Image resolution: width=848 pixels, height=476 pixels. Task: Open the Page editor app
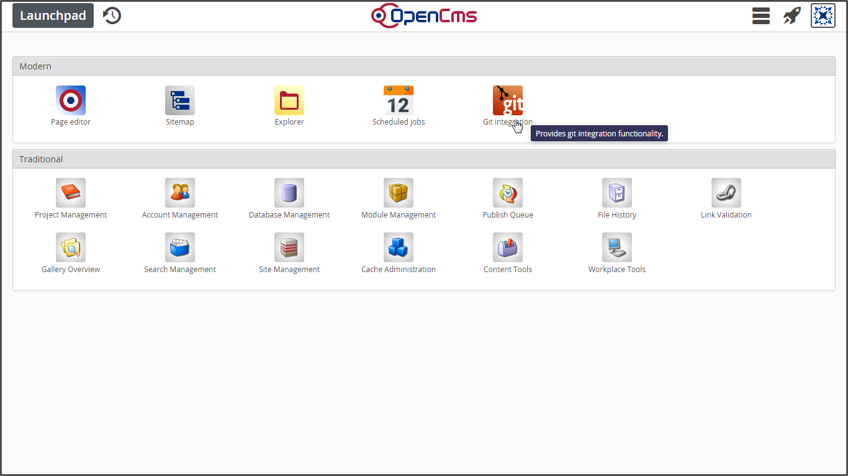[x=71, y=100]
